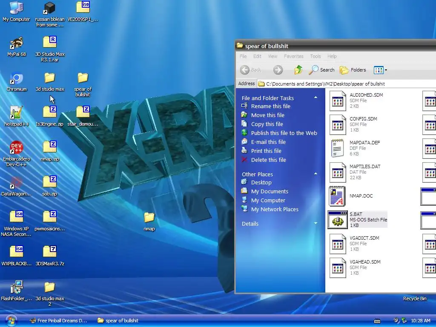Open the Edit menu
Screen dimensions: 436x327
(257, 56)
